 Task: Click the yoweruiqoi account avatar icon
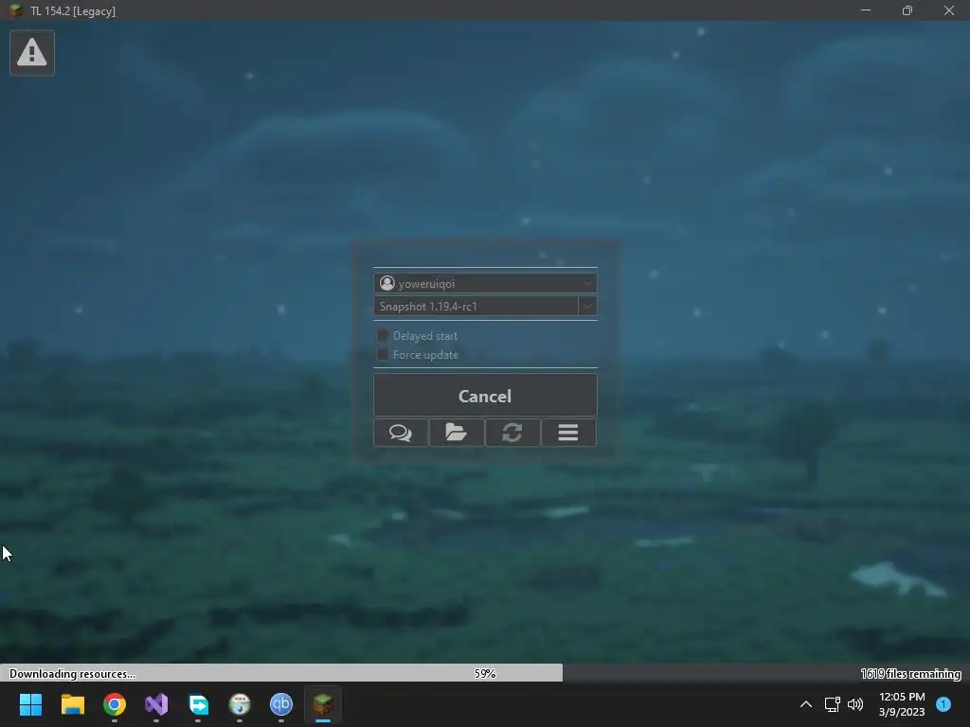click(x=387, y=283)
